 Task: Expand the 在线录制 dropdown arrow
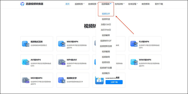pos(124,4)
